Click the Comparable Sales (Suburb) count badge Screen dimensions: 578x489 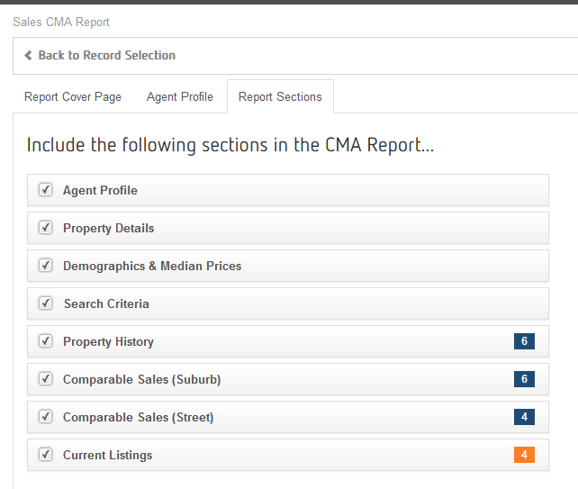point(524,379)
